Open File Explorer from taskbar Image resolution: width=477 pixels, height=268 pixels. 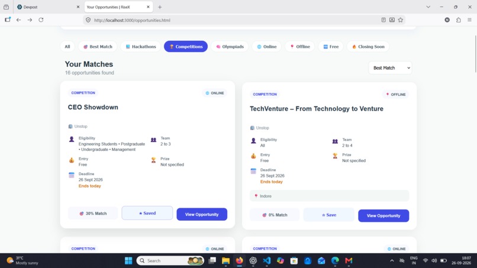[225, 261]
